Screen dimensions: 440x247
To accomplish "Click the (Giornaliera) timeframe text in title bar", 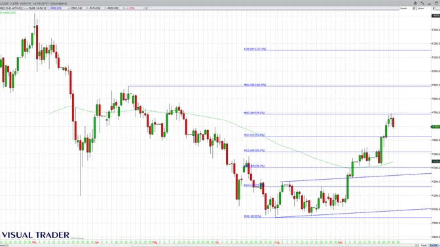I will coord(59,3).
